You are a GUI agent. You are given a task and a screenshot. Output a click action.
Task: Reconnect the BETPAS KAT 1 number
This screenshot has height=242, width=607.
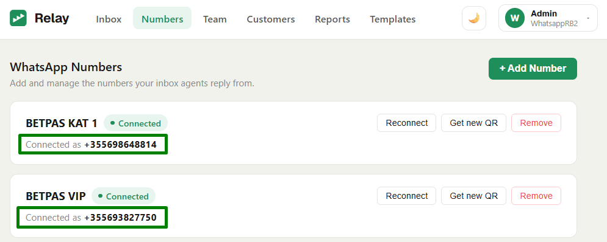pos(406,123)
